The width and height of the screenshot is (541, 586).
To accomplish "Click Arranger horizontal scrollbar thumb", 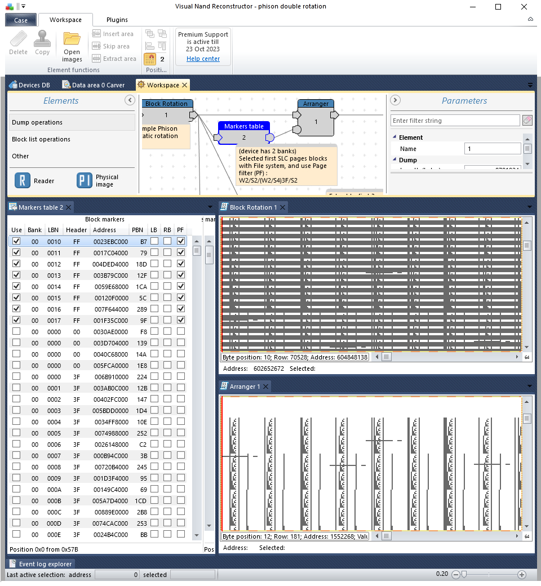I will pos(386,536).
